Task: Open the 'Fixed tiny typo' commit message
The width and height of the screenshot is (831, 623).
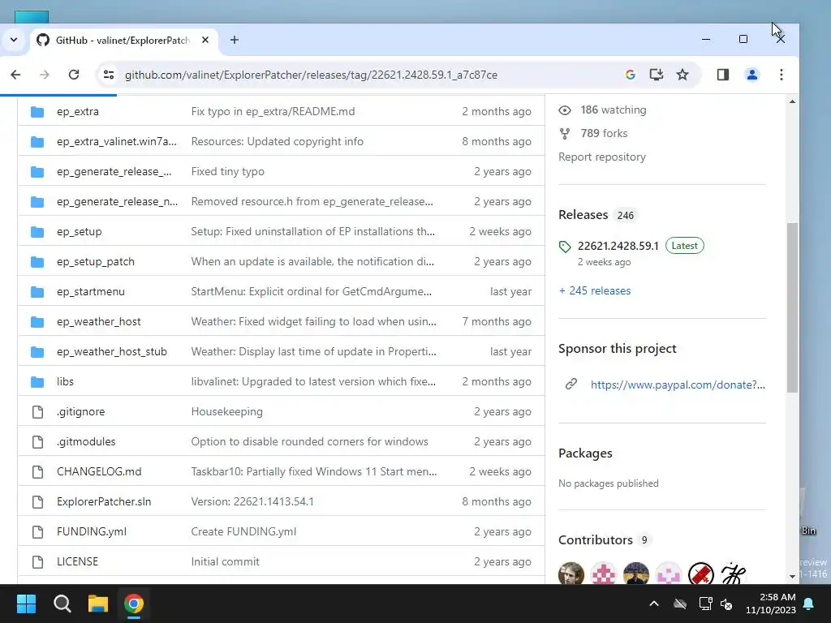Action: [228, 172]
